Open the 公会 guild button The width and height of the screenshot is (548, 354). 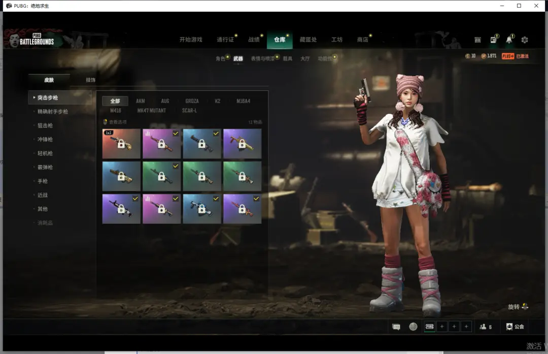point(515,327)
